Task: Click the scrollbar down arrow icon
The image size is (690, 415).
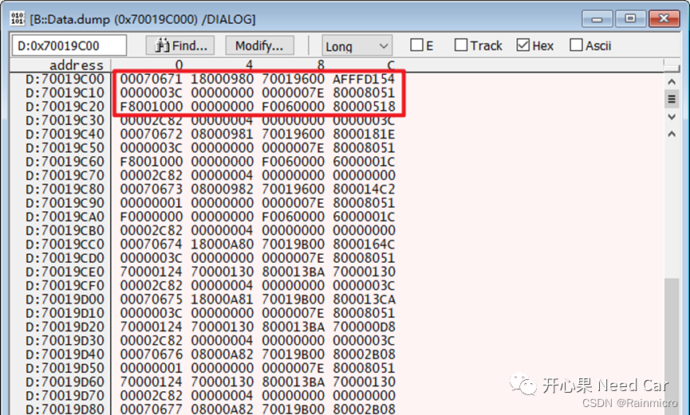Action: (672, 117)
